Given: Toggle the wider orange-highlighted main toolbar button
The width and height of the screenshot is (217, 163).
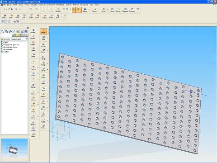Looking at the screenshot, I should click(x=78, y=10).
